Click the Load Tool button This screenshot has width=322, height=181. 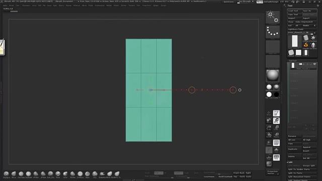pos(294,11)
